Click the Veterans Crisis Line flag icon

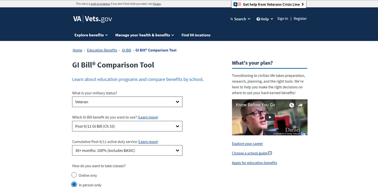click(238, 4)
